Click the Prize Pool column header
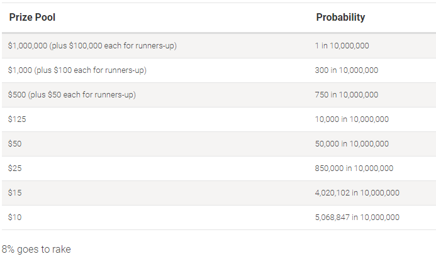The width and height of the screenshot is (436, 259). point(32,17)
